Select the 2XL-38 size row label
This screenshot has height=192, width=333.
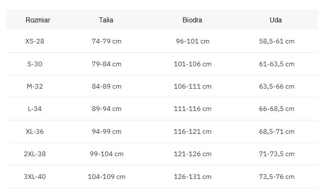coord(35,154)
